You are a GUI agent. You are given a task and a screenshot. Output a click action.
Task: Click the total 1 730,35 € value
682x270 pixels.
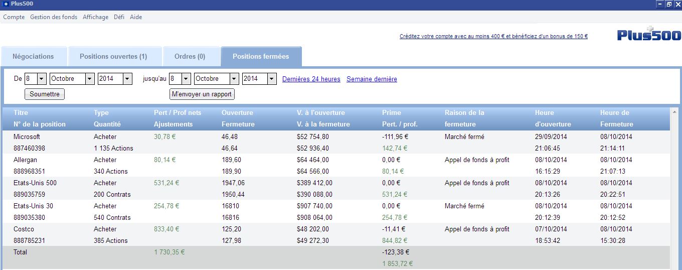tap(169, 252)
